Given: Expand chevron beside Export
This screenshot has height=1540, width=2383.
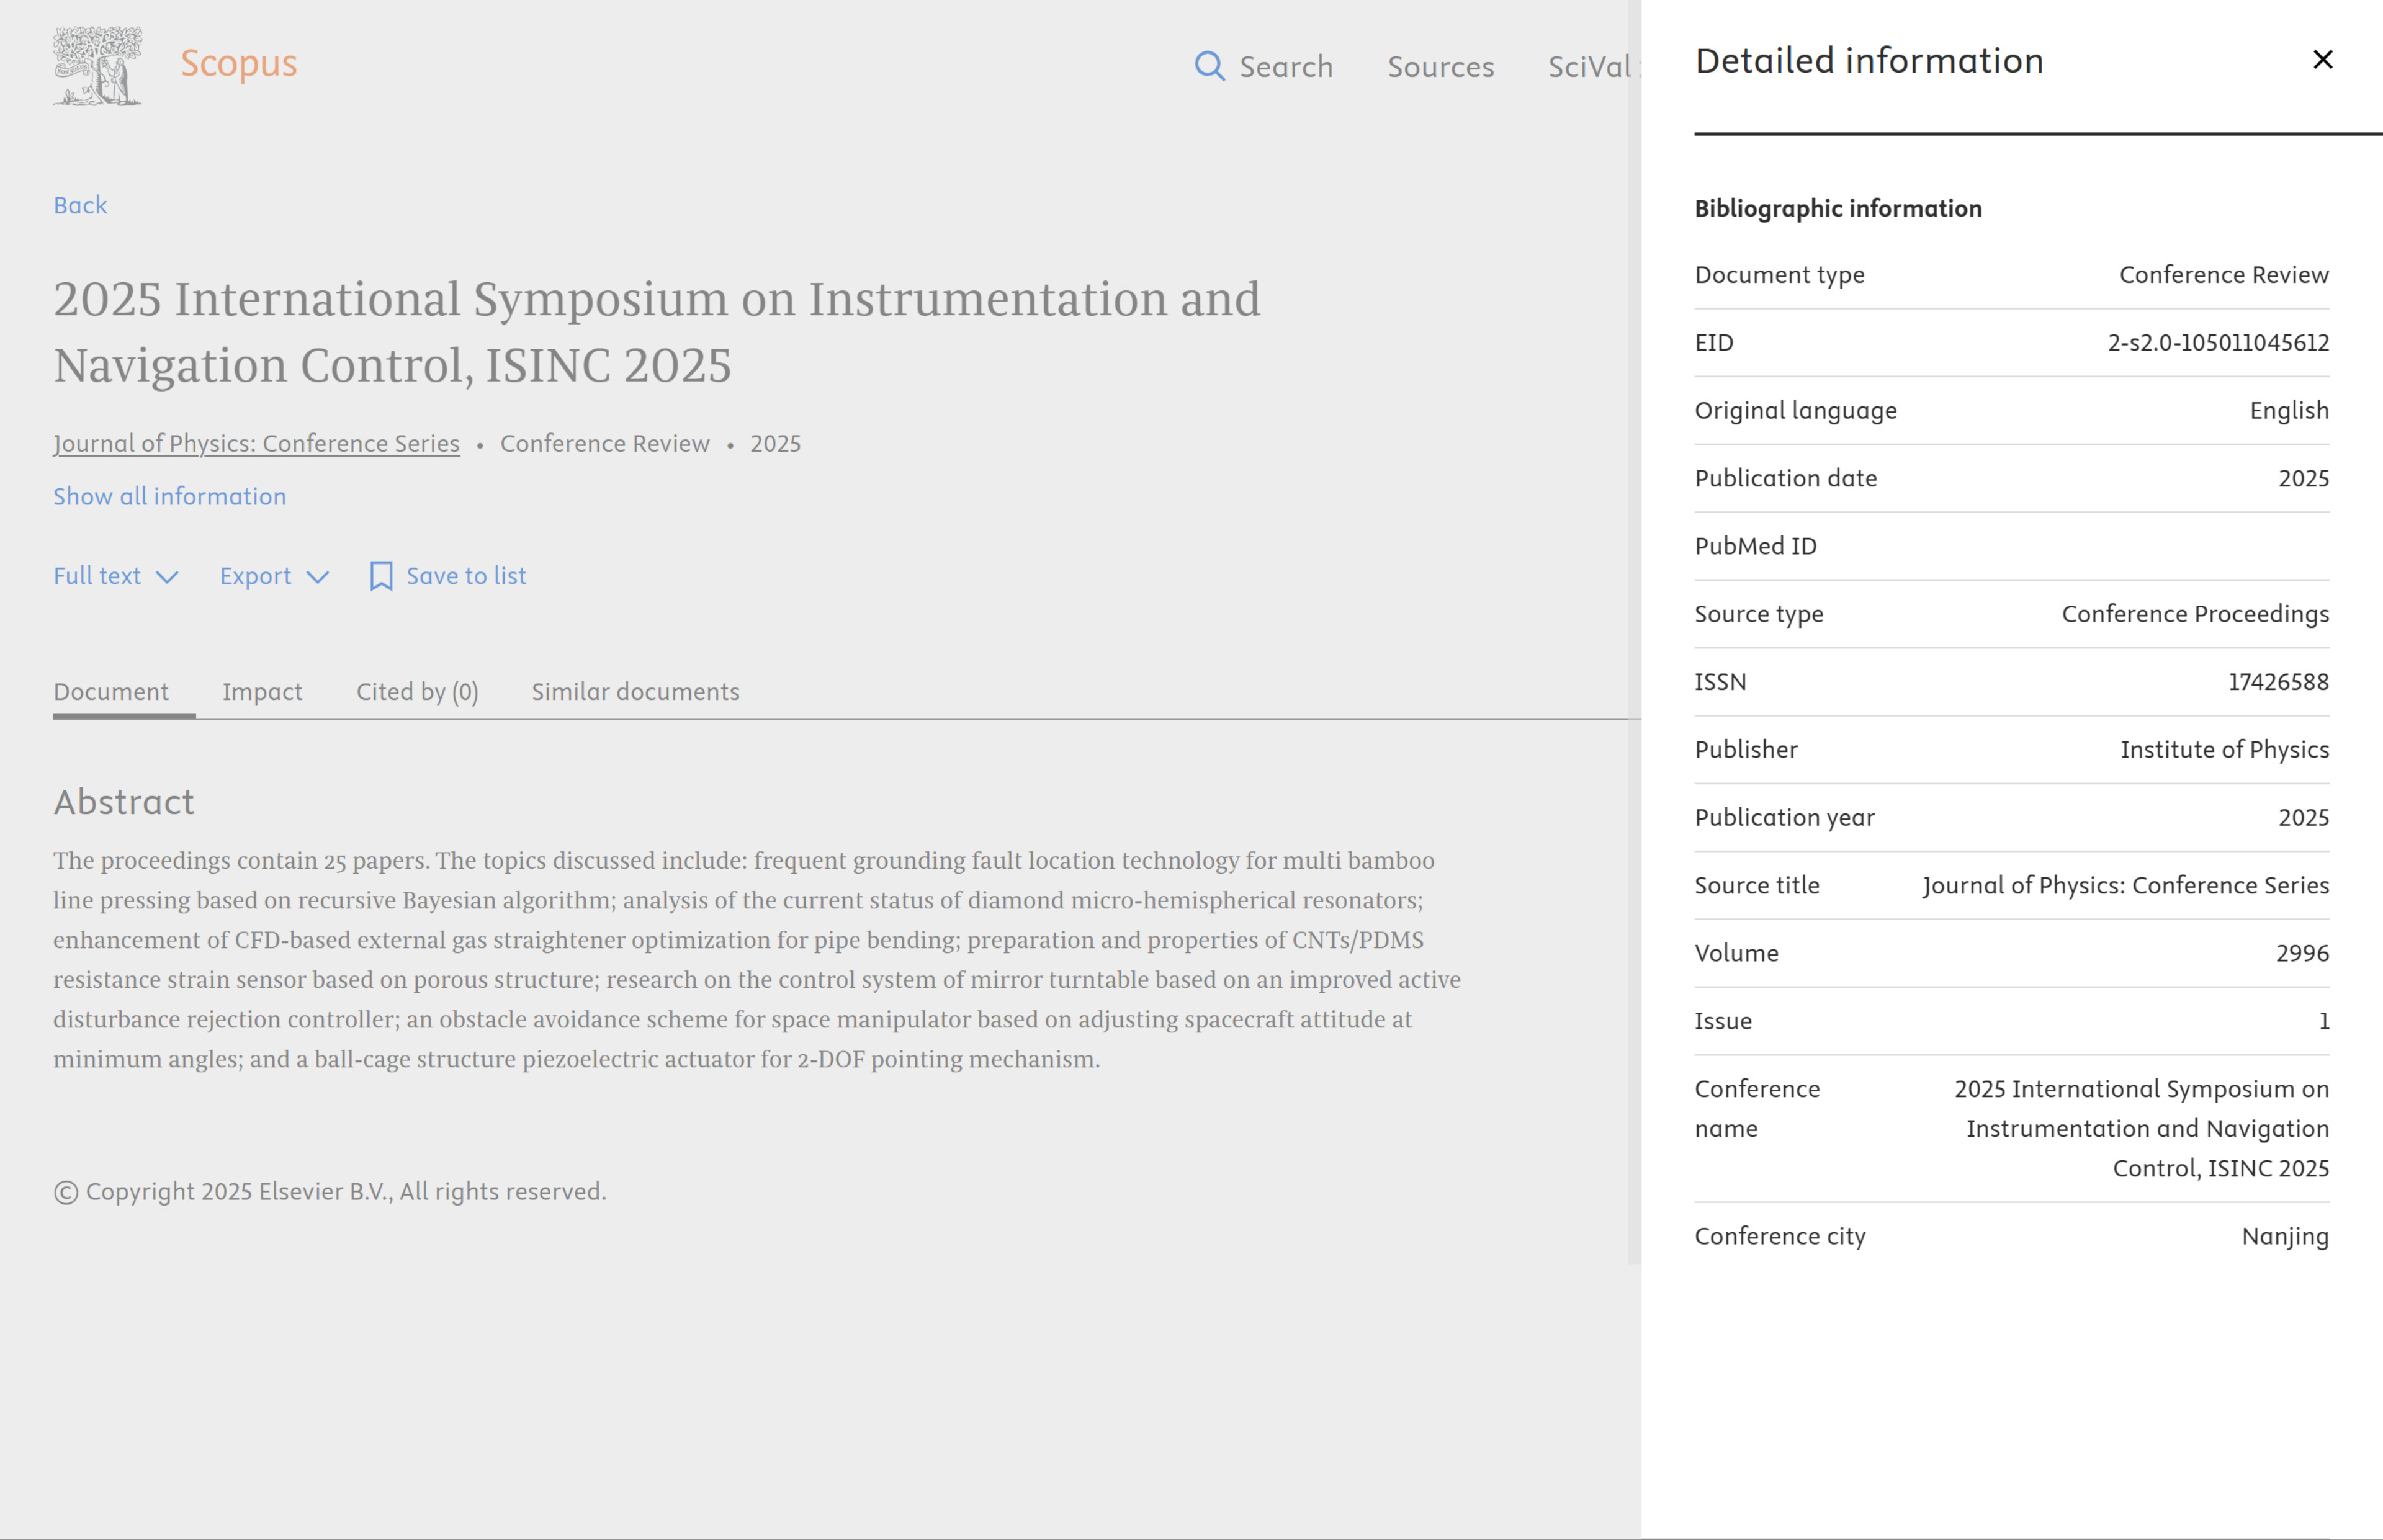Looking at the screenshot, I should click(x=319, y=577).
